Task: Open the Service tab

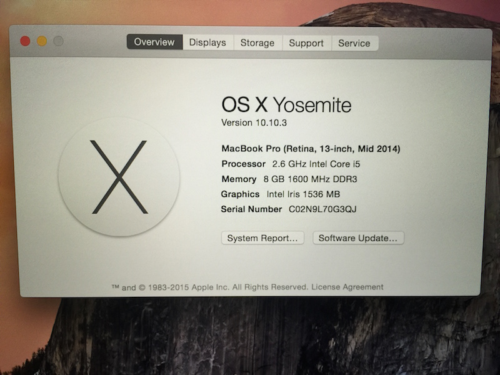Action: click(x=354, y=43)
